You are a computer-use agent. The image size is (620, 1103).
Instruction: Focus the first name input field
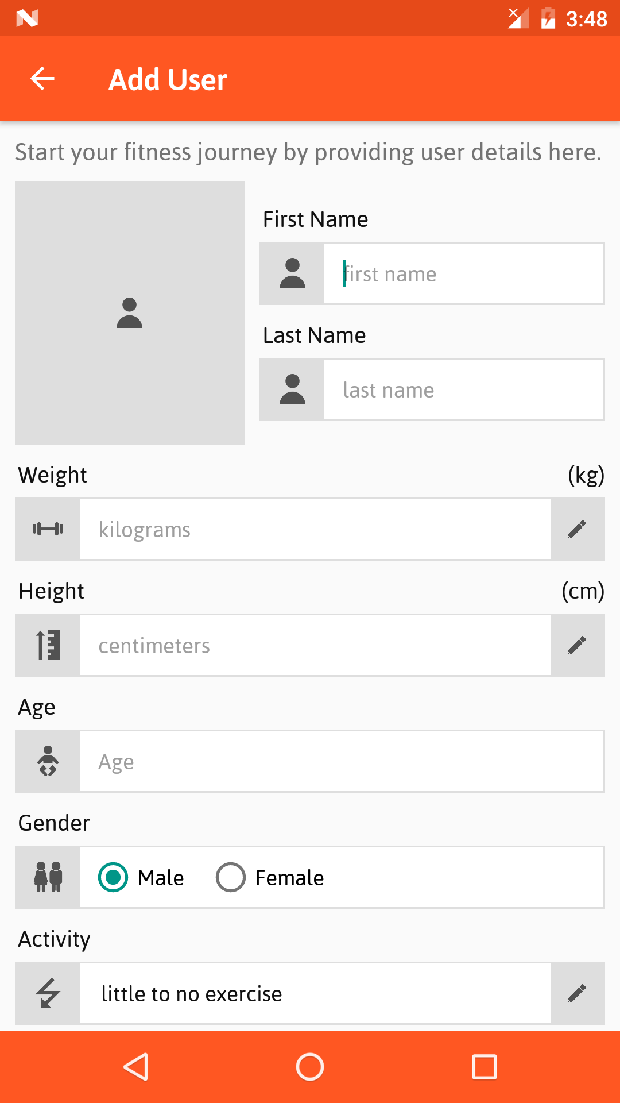(464, 273)
